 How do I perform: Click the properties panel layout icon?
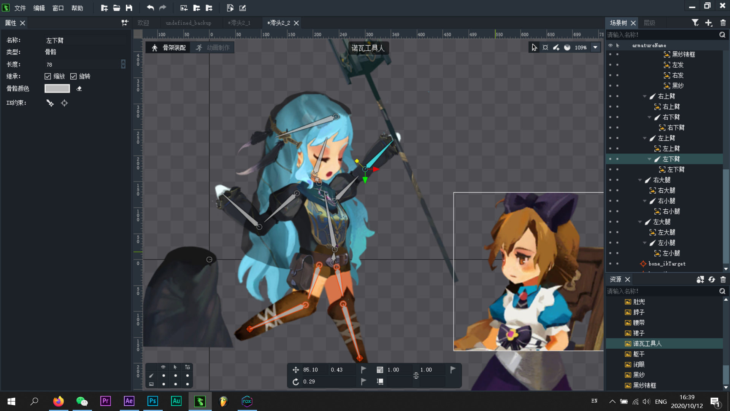coord(125,23)
